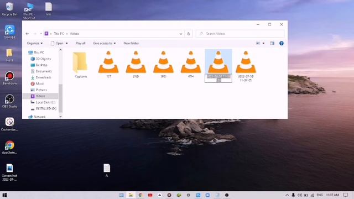Screen dimensions: 354x199
Task: Select Screenshot image file on desktop
Action: click(9, 172)
